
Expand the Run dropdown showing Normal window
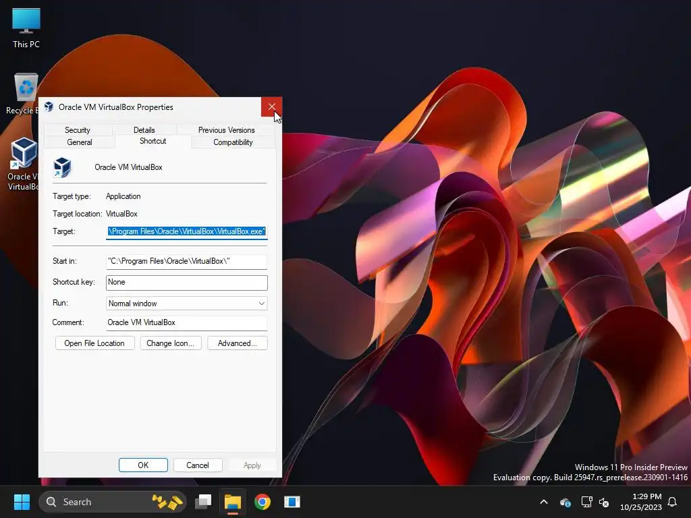[186, 304]
